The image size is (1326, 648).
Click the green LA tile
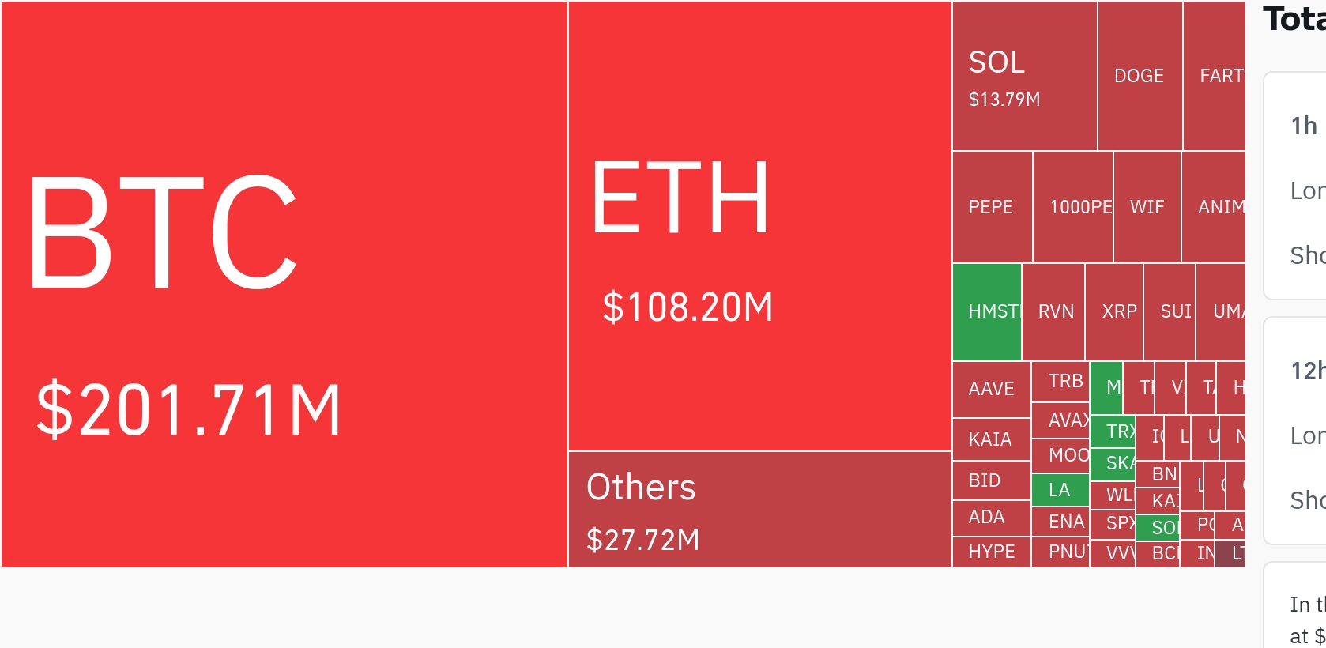click(x=1060, y=490)
